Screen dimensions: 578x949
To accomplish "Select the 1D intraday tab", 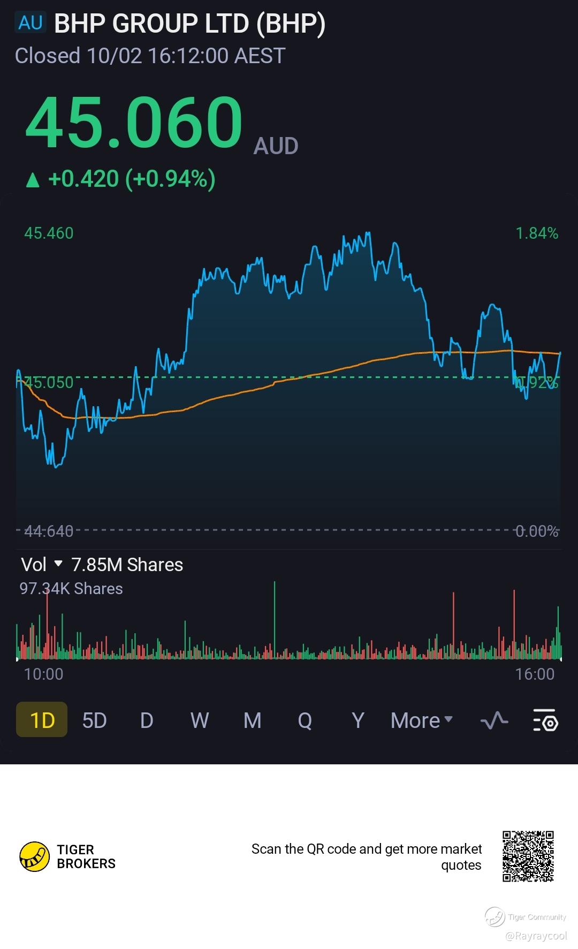I will click(x=42, y=719).
